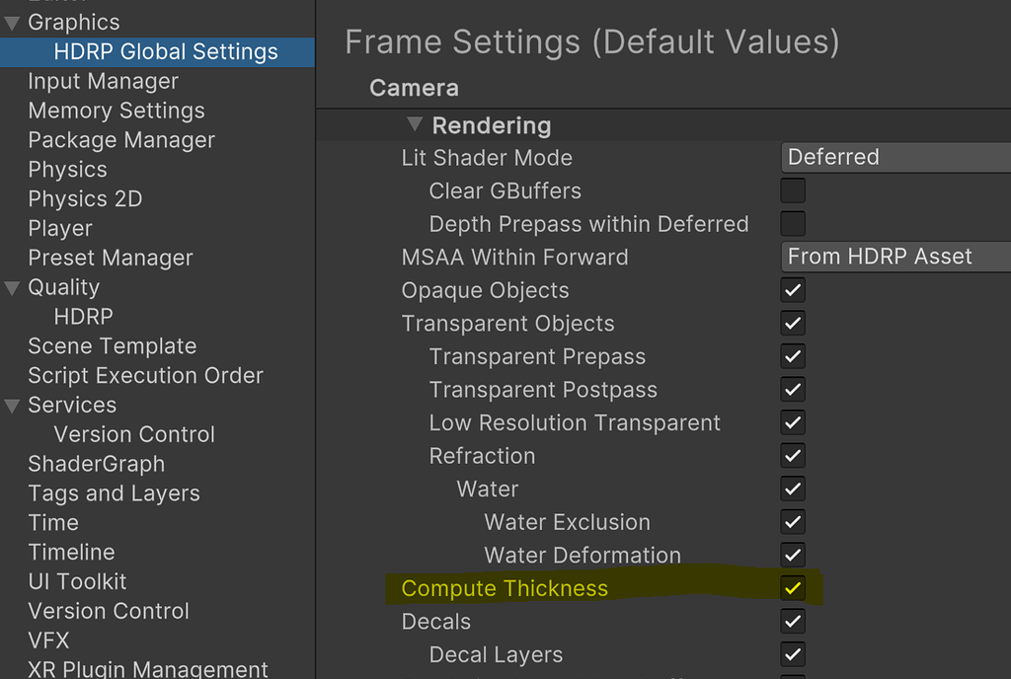
Task: Disable the Compute Thickness checkbox
Action: click(793, 589)
